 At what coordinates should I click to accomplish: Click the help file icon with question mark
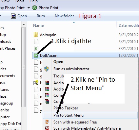pos(36,83)
